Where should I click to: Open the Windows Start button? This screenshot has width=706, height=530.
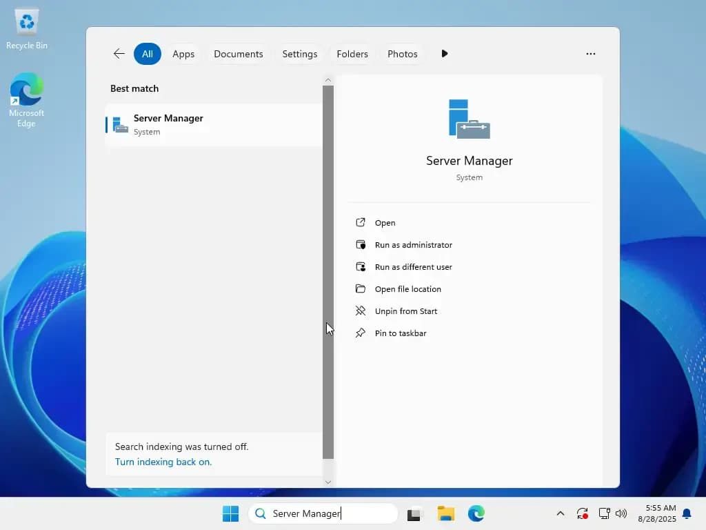(x=230, y=513)
